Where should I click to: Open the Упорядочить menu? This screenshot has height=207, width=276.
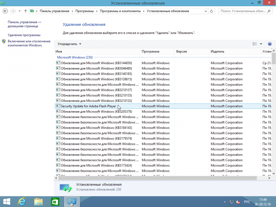point(69,44)
